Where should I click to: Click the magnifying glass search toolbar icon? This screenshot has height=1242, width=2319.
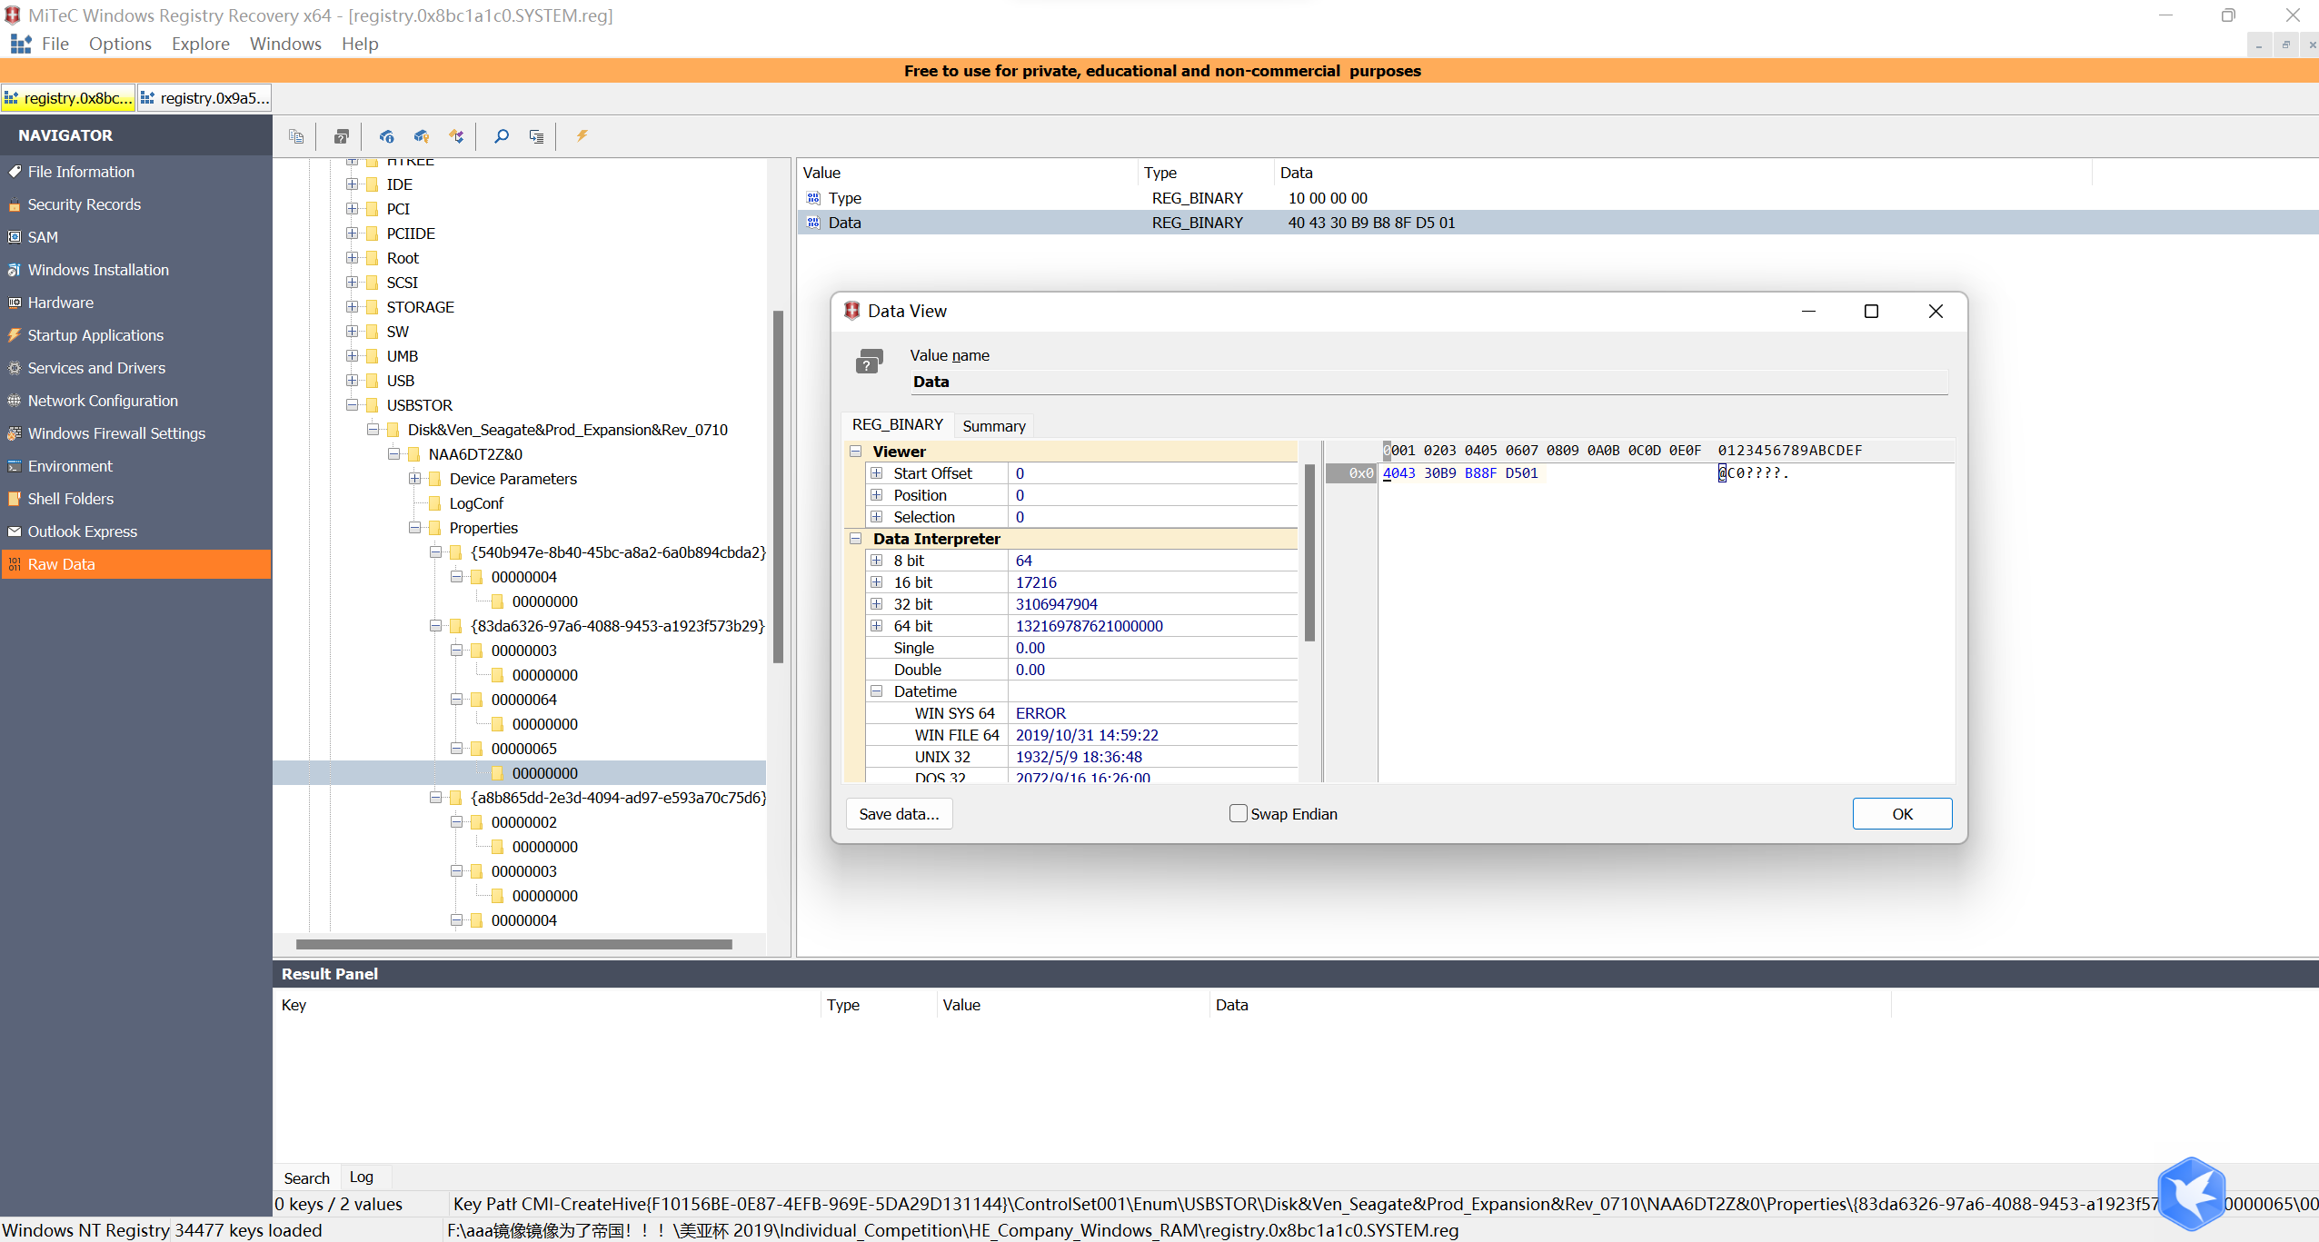click(x=501, y=136)
